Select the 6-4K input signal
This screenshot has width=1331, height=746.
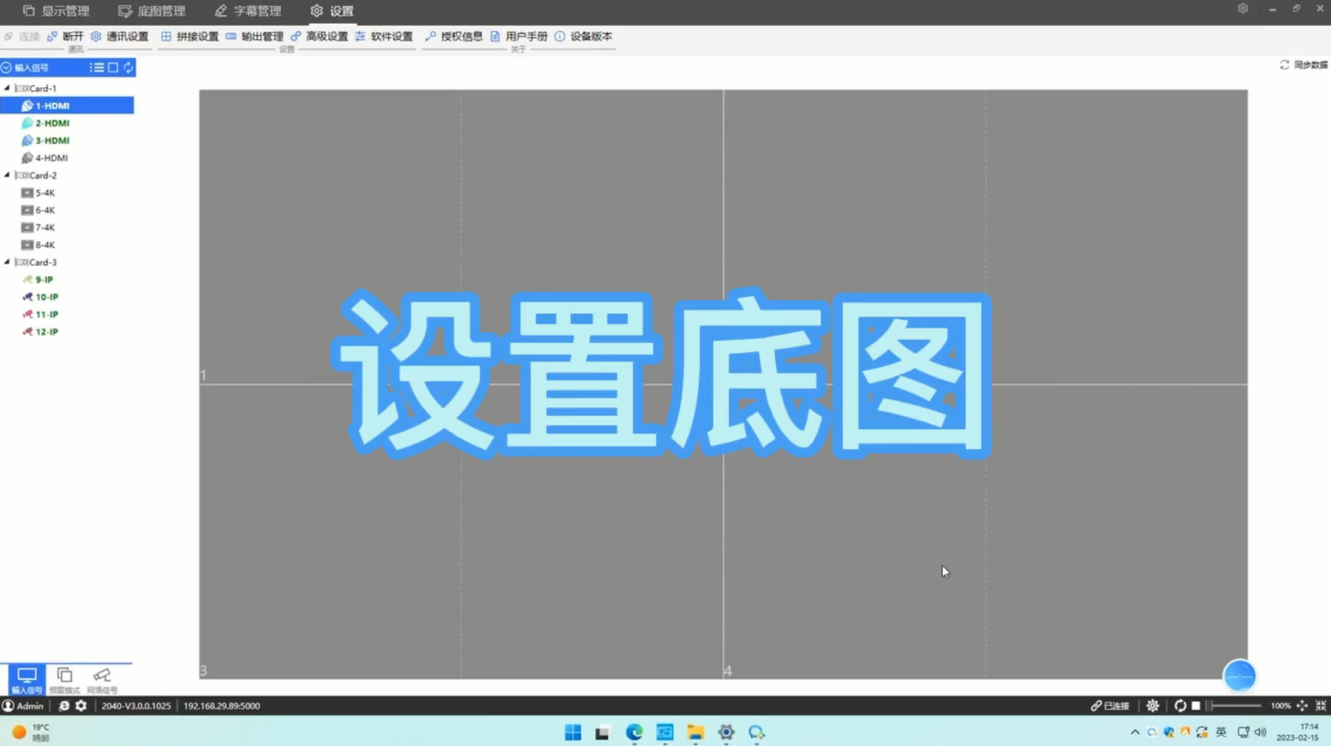pos(38,210)
